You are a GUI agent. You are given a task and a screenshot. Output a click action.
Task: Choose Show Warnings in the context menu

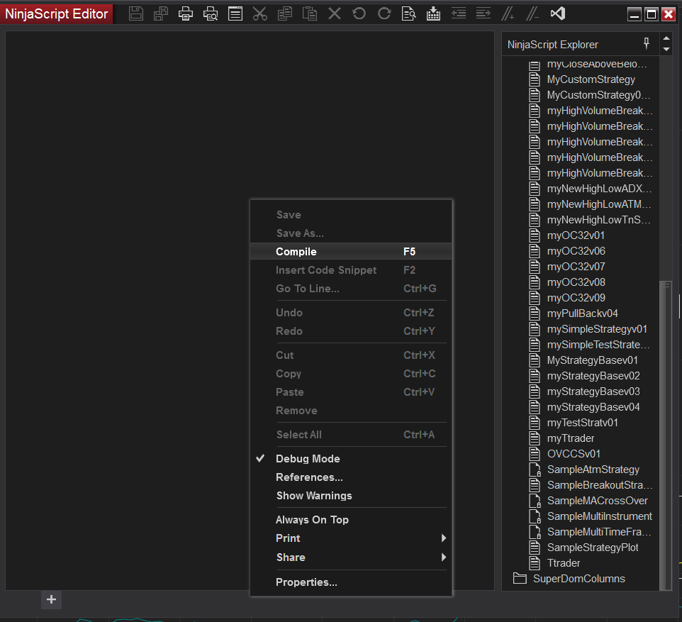tap(314, 496)
